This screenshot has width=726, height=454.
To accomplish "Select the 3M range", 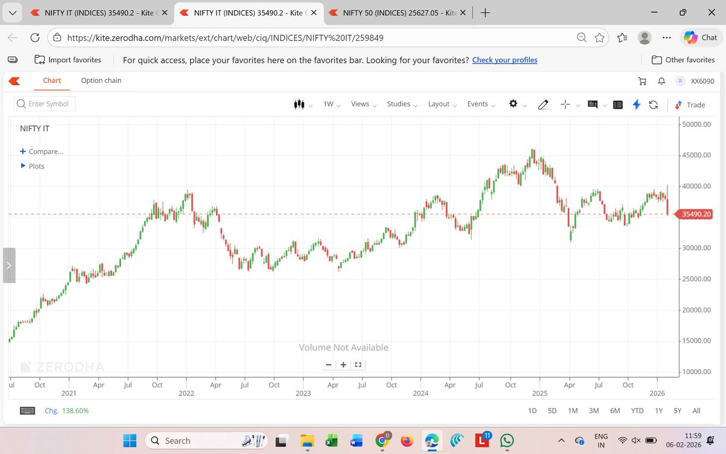I will (594, 410).
